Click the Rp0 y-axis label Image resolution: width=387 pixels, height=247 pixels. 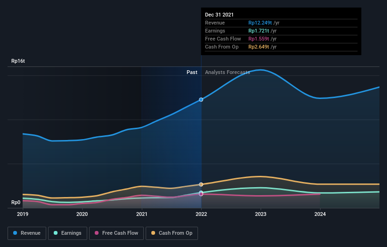16,202
